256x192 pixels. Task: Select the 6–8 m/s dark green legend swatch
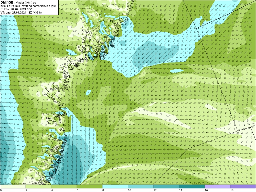tap(89, 186)
